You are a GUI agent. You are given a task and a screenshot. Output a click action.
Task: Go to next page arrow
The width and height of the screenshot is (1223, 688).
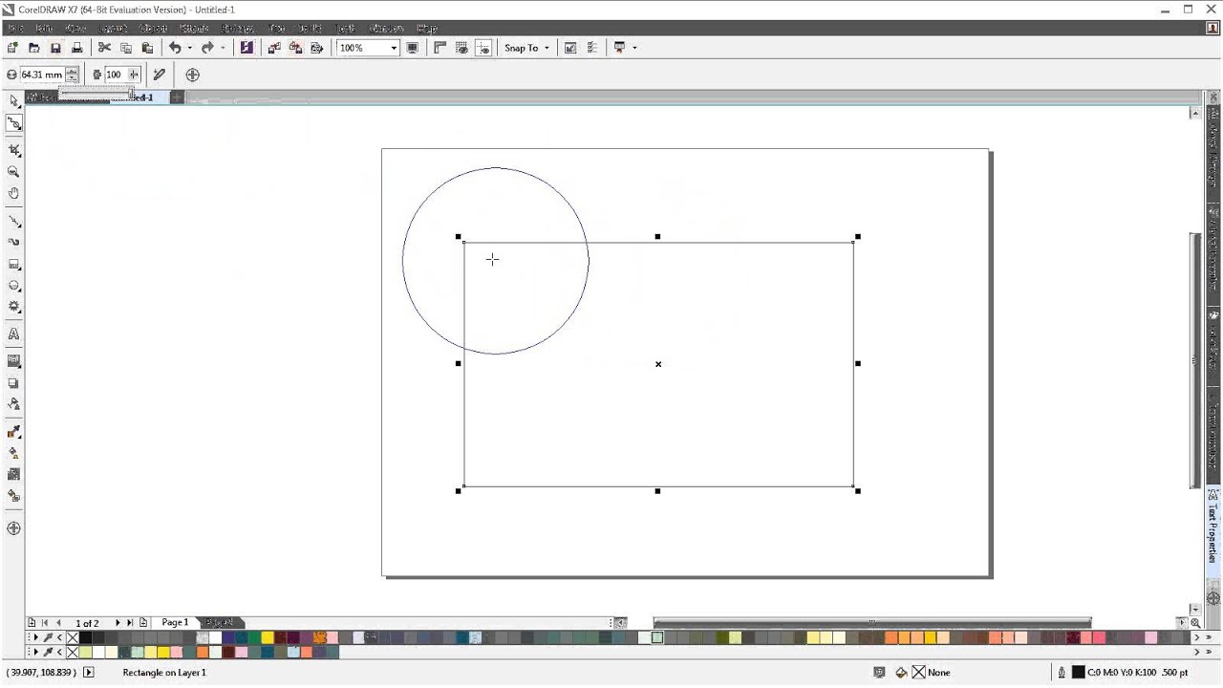tap(118, 623)
